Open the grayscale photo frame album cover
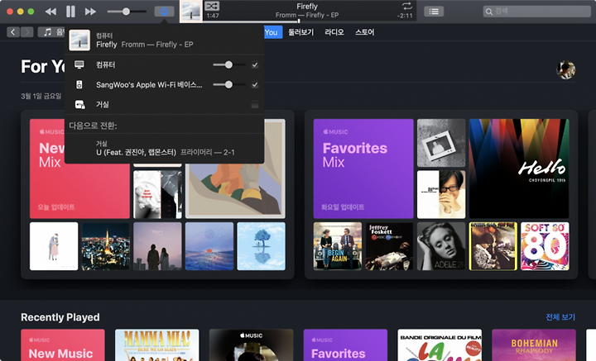 (441, 143)
